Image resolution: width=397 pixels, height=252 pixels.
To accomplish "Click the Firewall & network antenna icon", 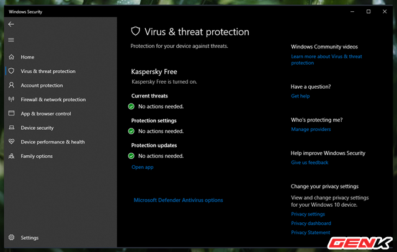I will (11, 99).
